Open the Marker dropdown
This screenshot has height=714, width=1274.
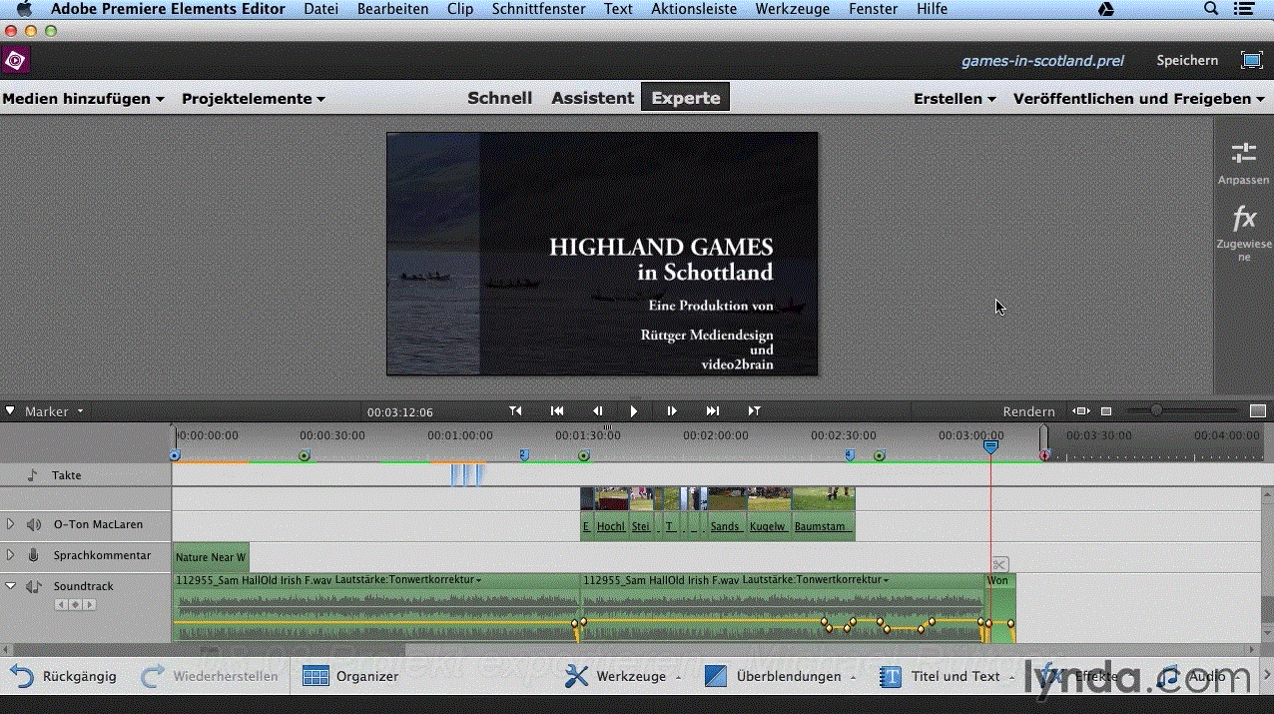pyautogui.click(x=54, y=411)
